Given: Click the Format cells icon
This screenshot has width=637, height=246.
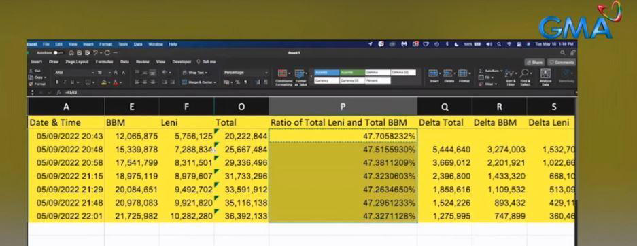Looking at the screenshot, I should coord(463,73).
